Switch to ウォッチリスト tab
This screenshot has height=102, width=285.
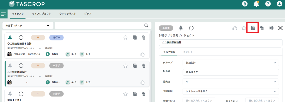coord(68,14)
